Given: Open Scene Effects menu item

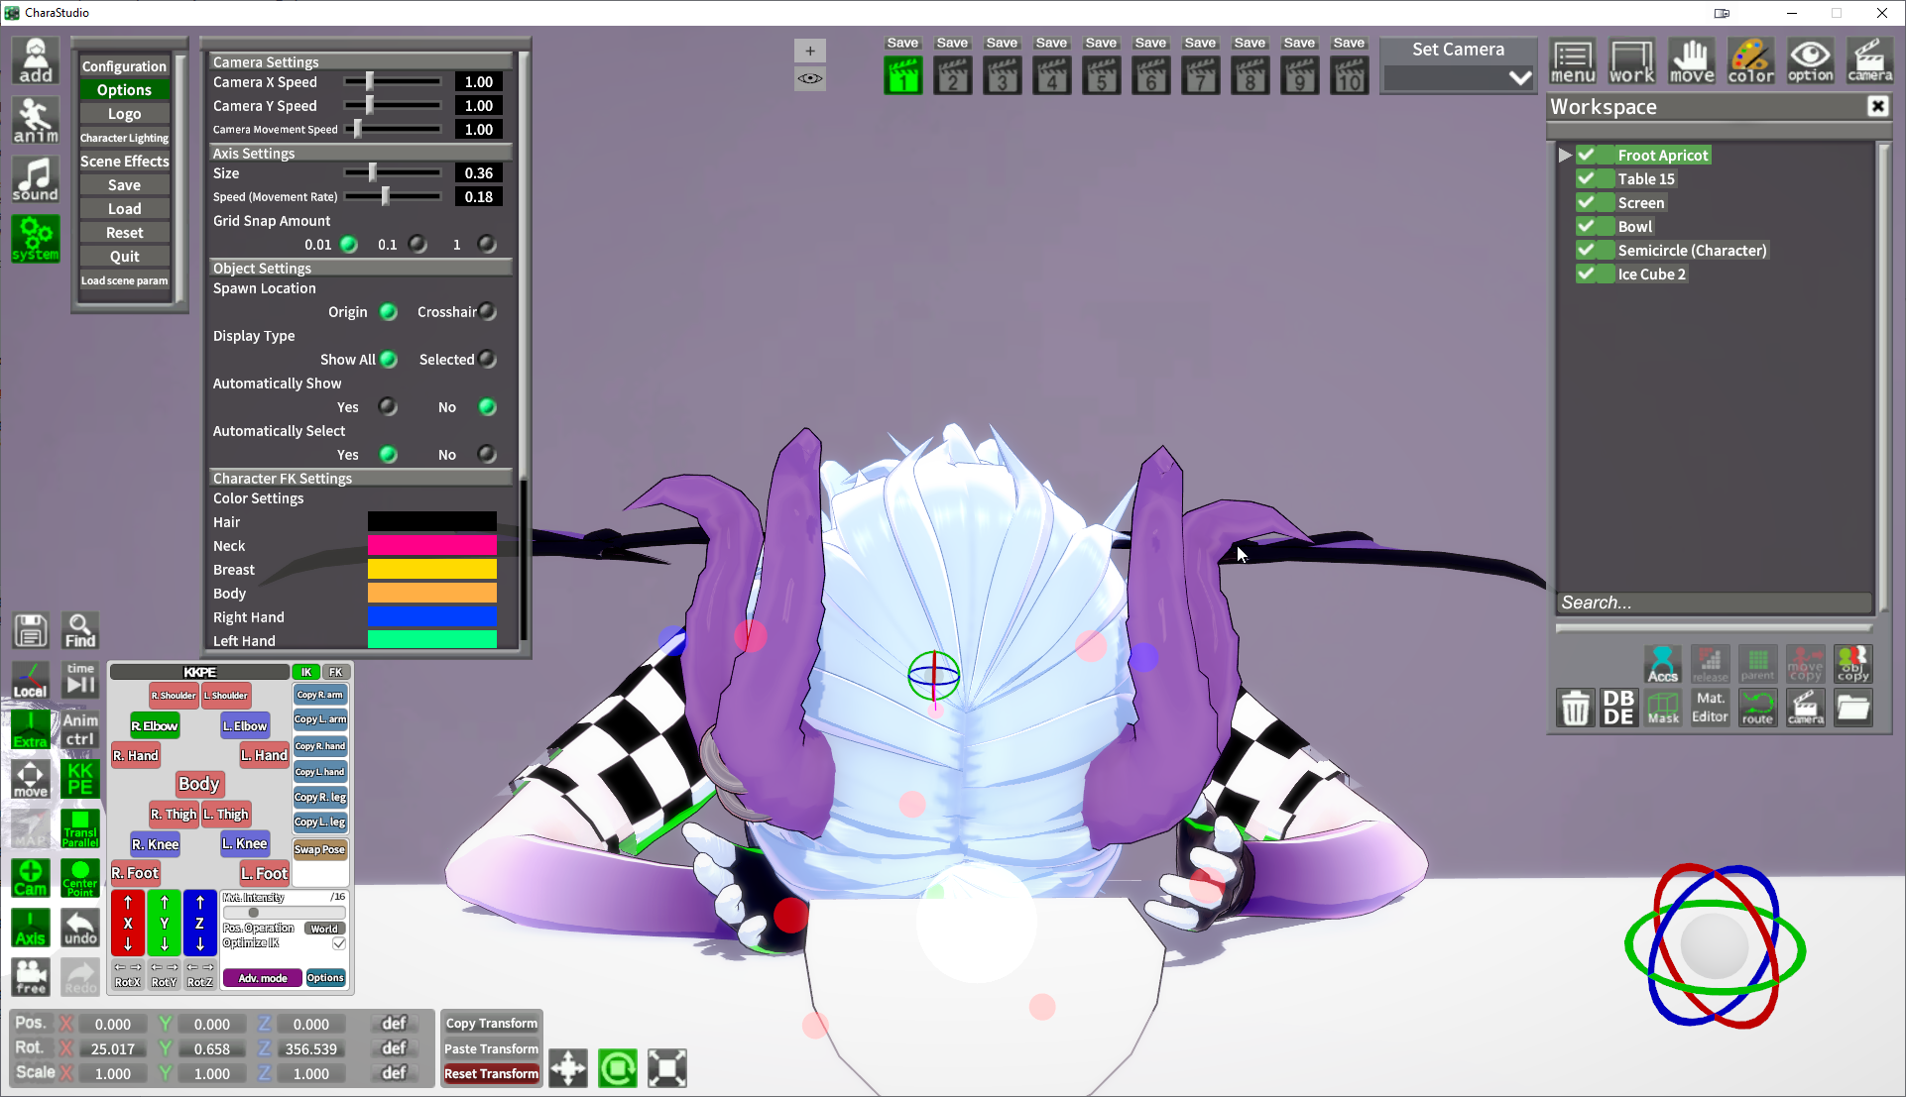Looking at the screenshot, I should point(125,162).
